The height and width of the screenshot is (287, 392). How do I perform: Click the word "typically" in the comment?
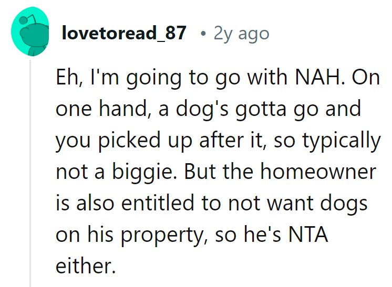[x=342, y=142]
